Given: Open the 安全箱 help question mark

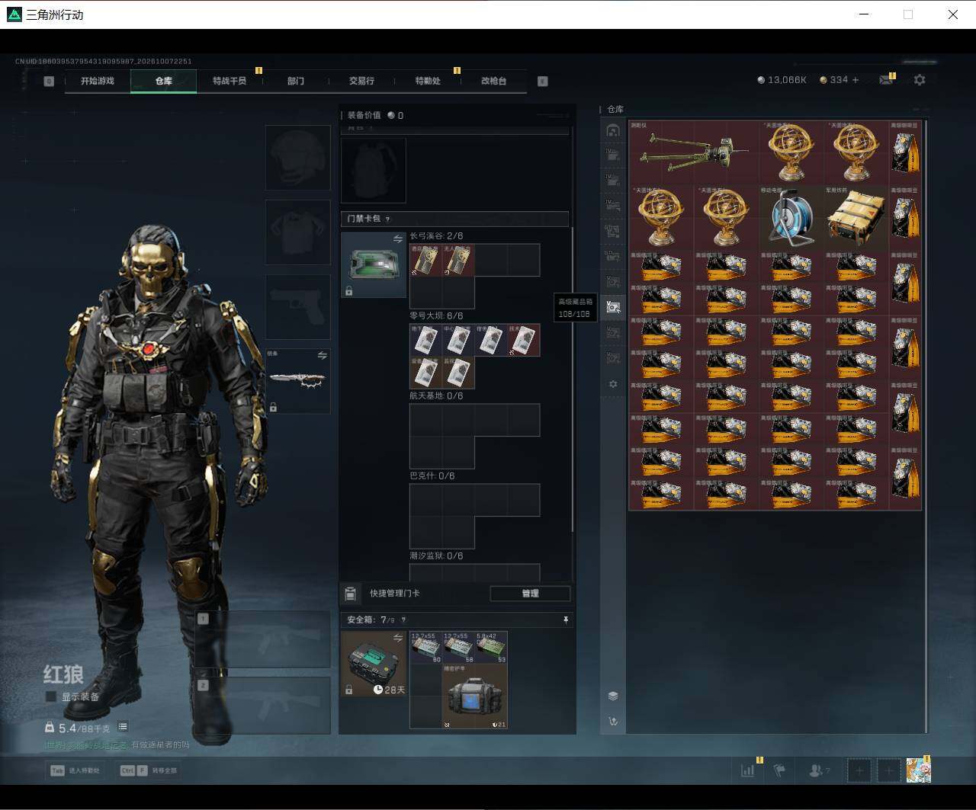Looking at the screenshot, I should coord(403,620).
